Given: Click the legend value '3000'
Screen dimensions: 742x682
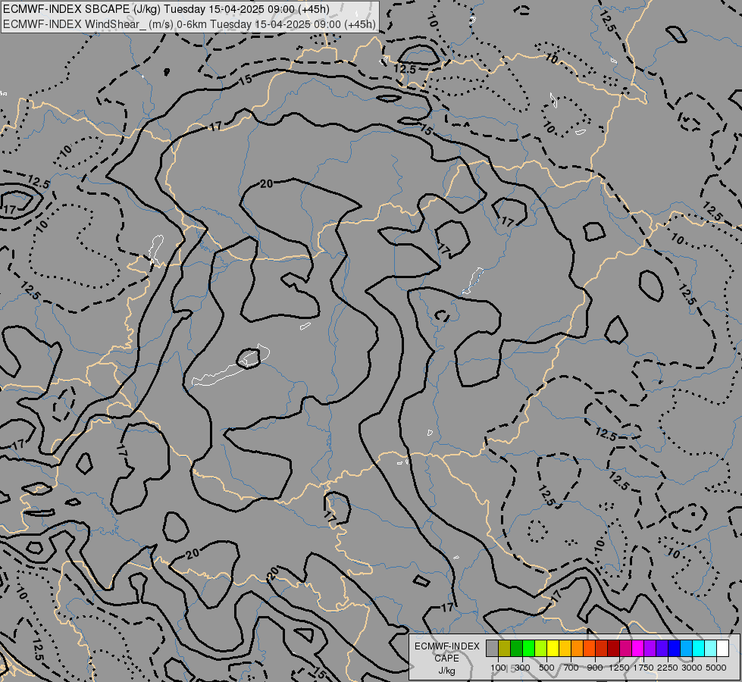Looking at the screenshot, I should pyautogui.click(x=692, y=668).
